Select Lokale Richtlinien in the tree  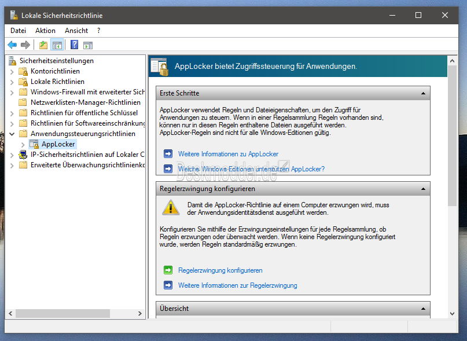click(x=57, y=82)
